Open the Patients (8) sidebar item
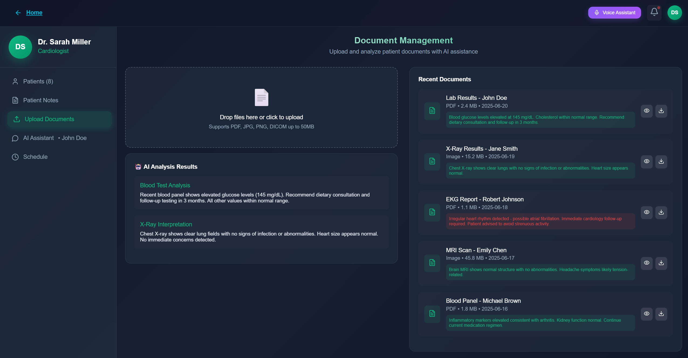Viewport: 688px width, 358px height. click(38, 82)
